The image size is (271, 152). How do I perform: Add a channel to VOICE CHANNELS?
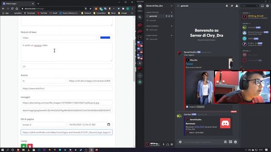pyautogui.click(x=171, y=26)
